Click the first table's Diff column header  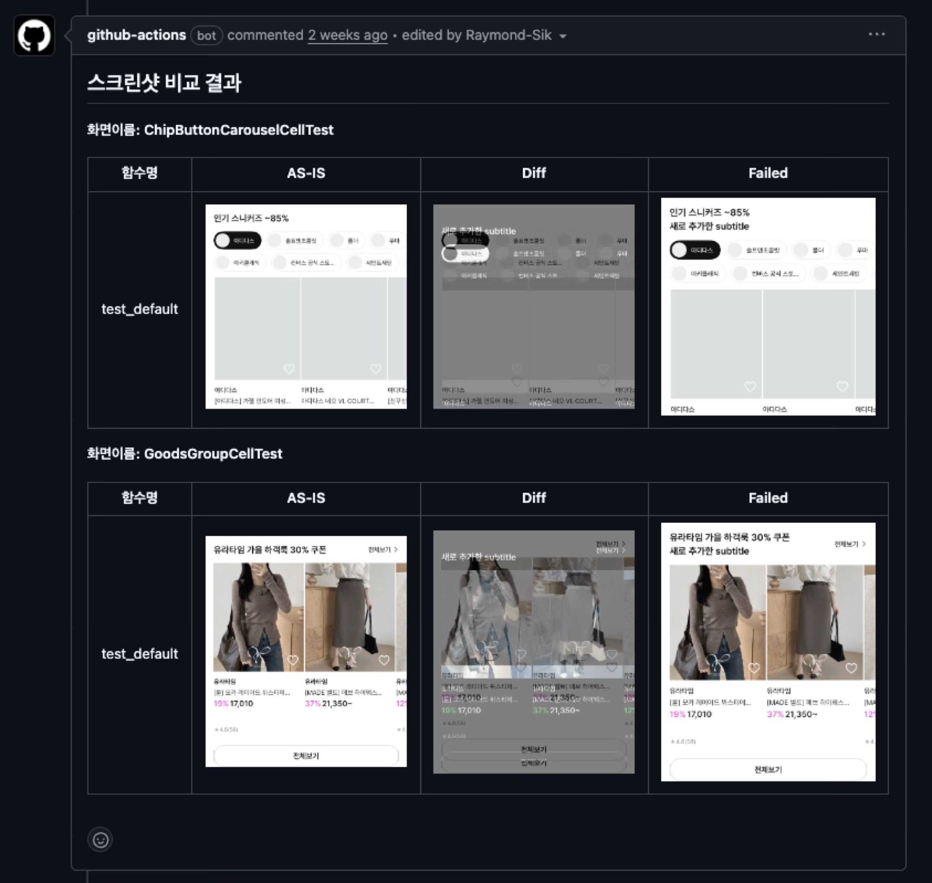(533, 173)
